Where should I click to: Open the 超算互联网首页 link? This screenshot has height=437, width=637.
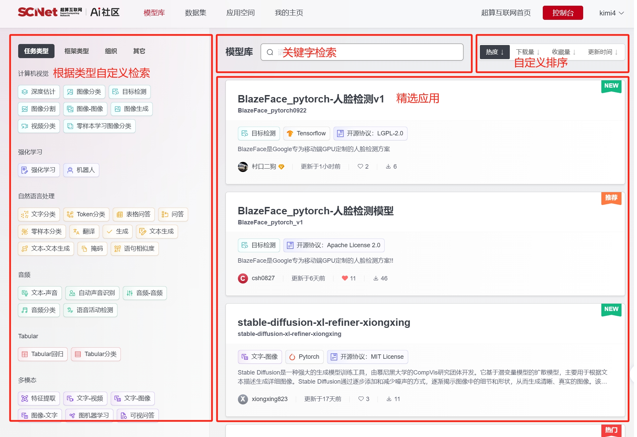click(505, 13)
